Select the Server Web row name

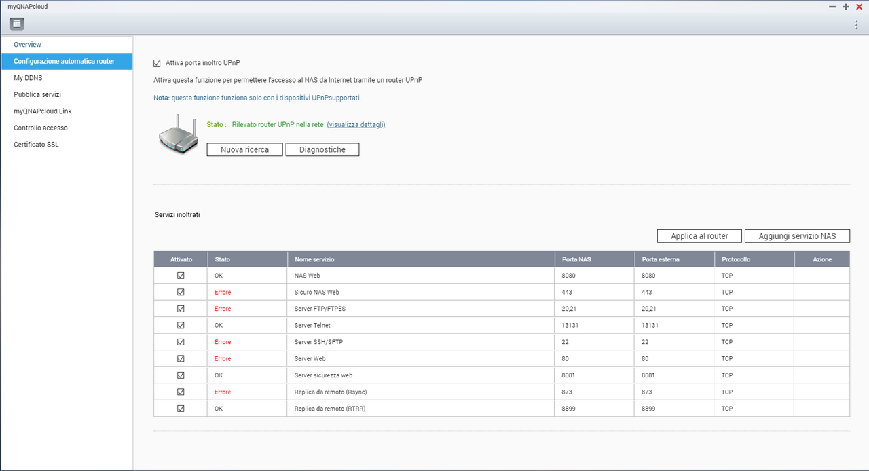click(x=310, y=358)
